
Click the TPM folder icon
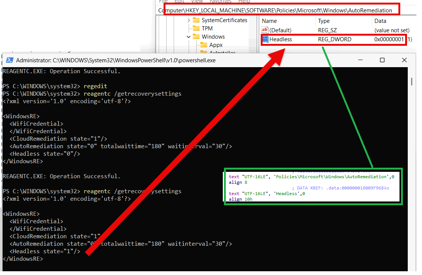click(x=197, y=29)
